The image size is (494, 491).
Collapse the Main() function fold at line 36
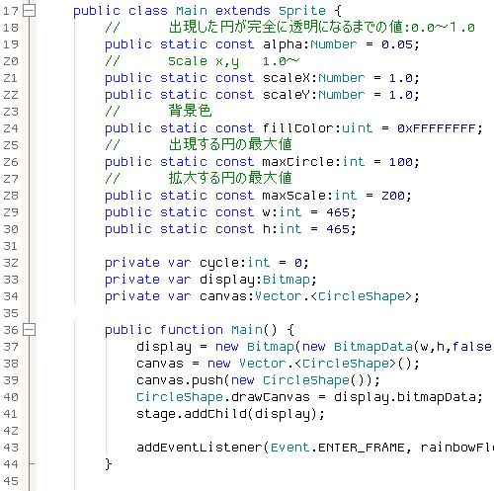coord(29,330)
